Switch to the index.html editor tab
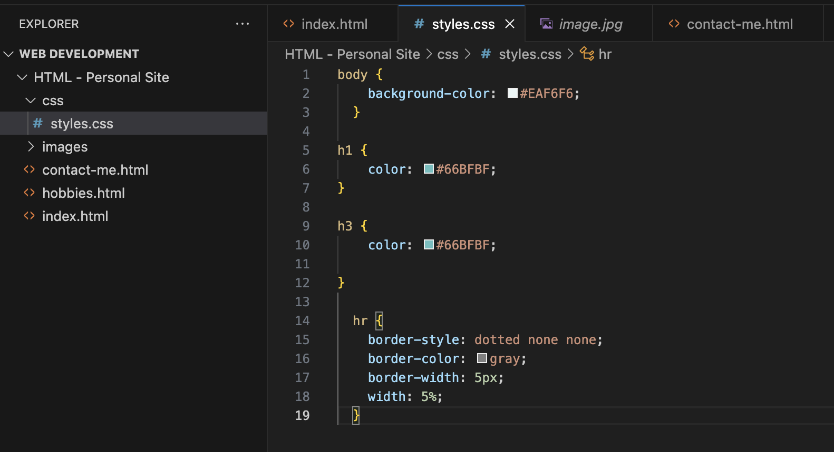The height and width of the screenshot is (452, 834). (x=333, y=24)
